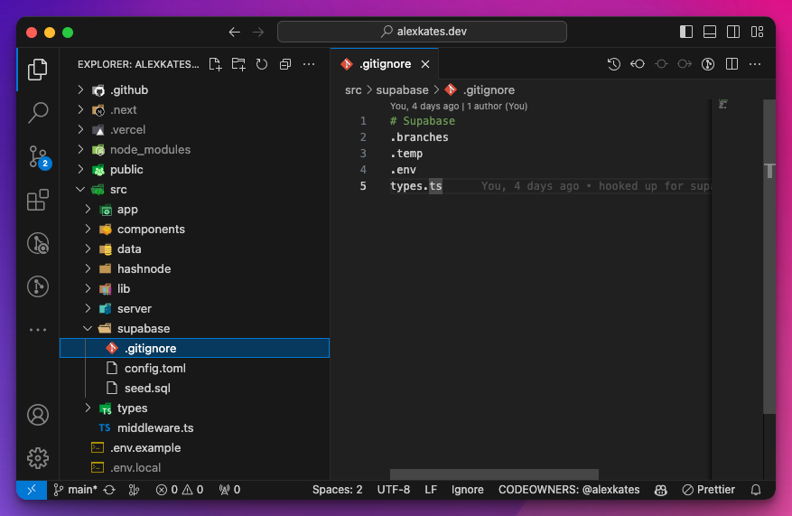
Task: Change file encoding UTF-8
Action: tap(394, 490)
